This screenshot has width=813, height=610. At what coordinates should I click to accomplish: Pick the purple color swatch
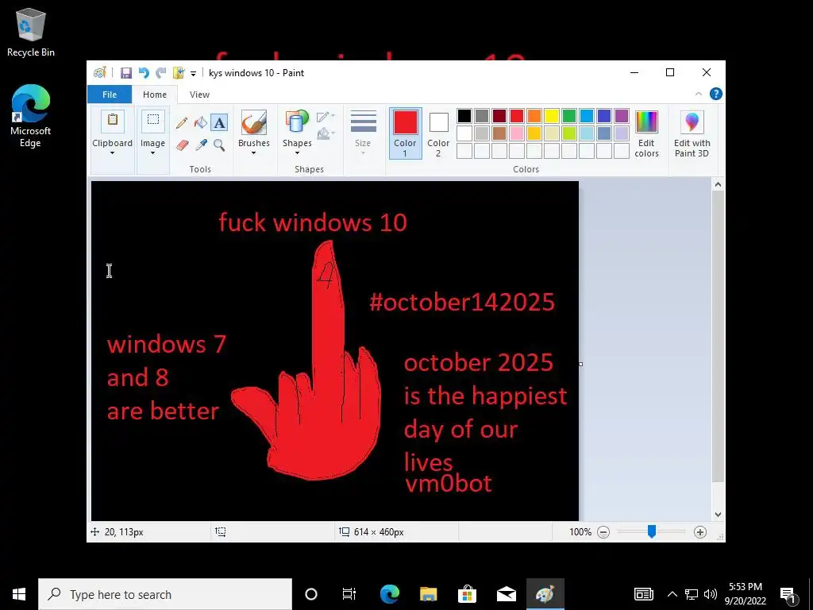coord(621,116)
